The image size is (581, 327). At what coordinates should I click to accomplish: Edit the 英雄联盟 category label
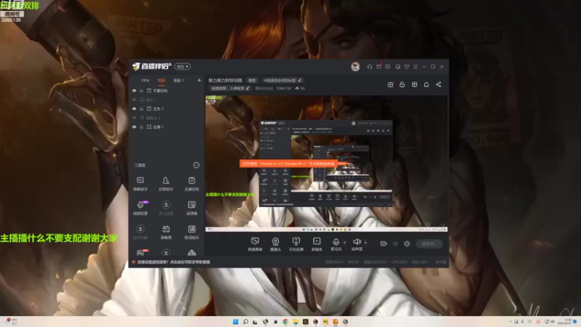point(229,88)
